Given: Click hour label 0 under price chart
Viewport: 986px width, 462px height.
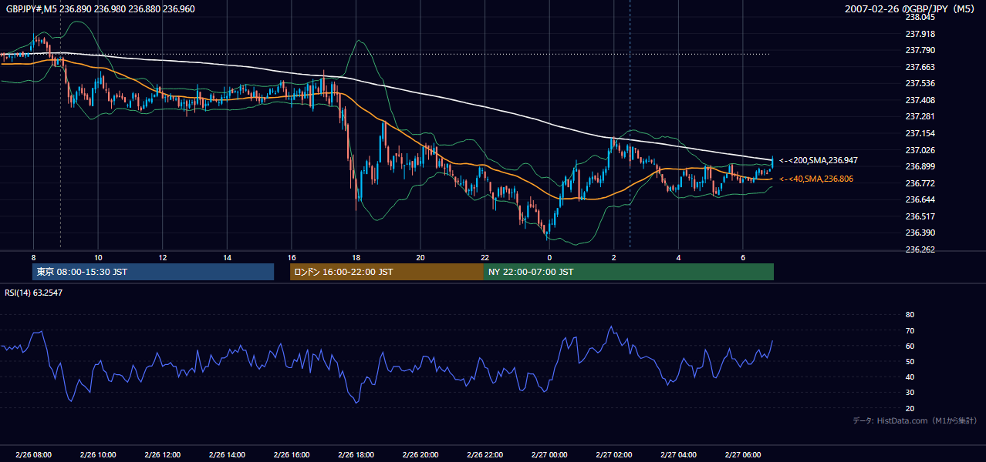Looking at the screenshot, I should pos(549,257).
